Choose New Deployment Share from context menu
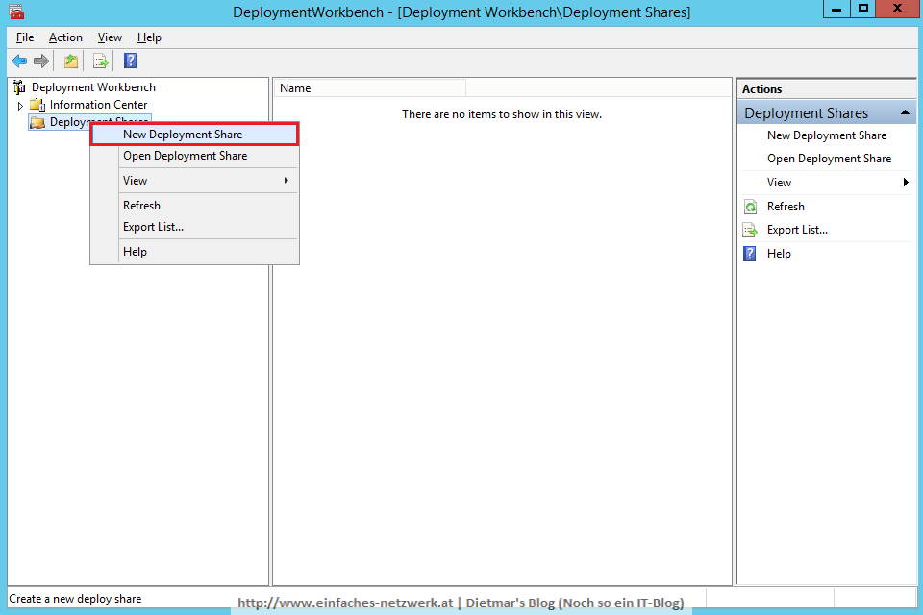Image resolution: width=923 pixels, height=615 pixels. coord(194,135)
